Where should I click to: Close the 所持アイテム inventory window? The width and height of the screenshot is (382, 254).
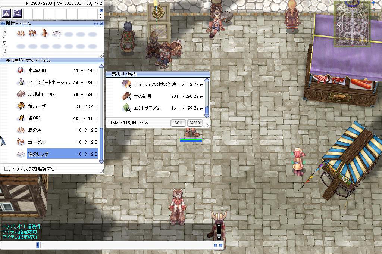pos(101,24)
